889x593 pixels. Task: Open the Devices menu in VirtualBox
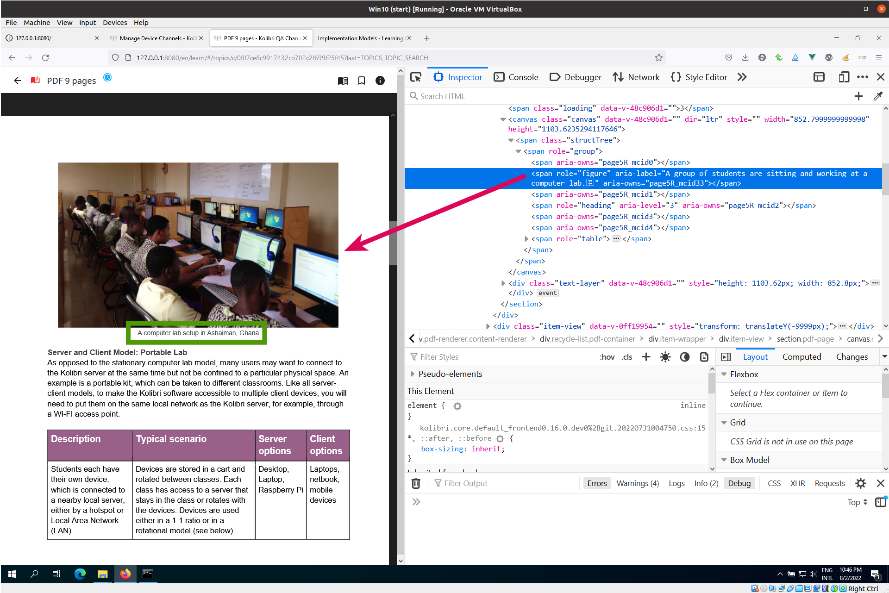click(x=114, y=23)
